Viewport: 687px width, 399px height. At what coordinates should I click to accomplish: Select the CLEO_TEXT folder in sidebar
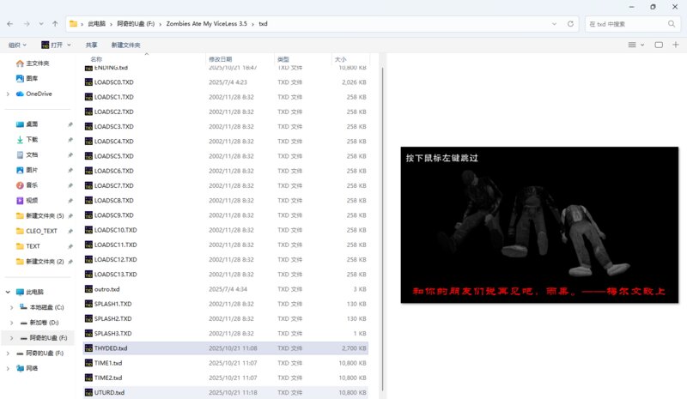(x=43, y=231)
